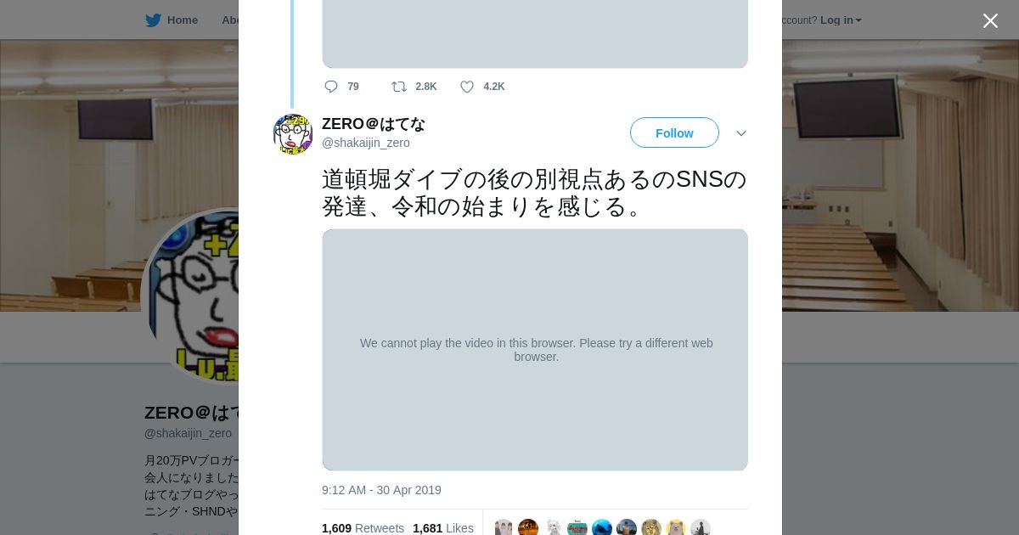Open the Log in dropdown
This screenshot has height=535, width=1019.
tap(841, 20)
